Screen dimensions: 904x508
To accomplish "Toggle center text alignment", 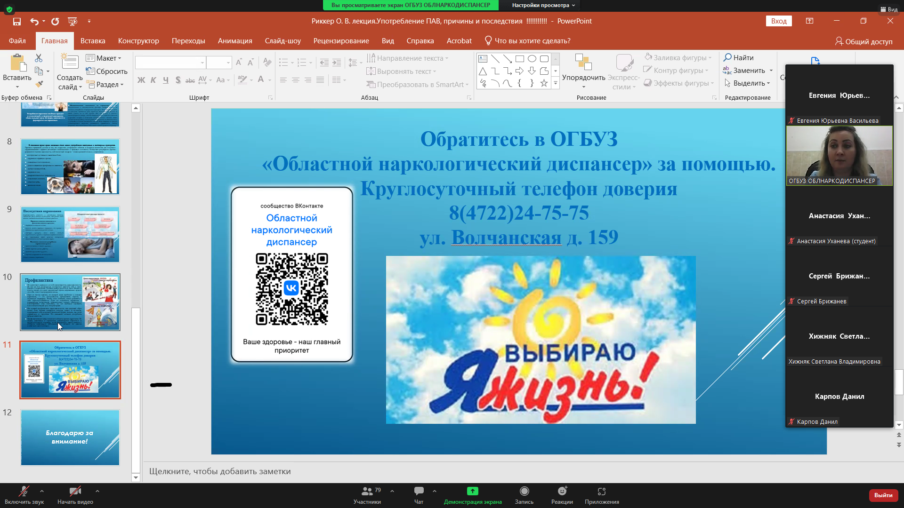I will pyautogui.click(x=296, y=80).
